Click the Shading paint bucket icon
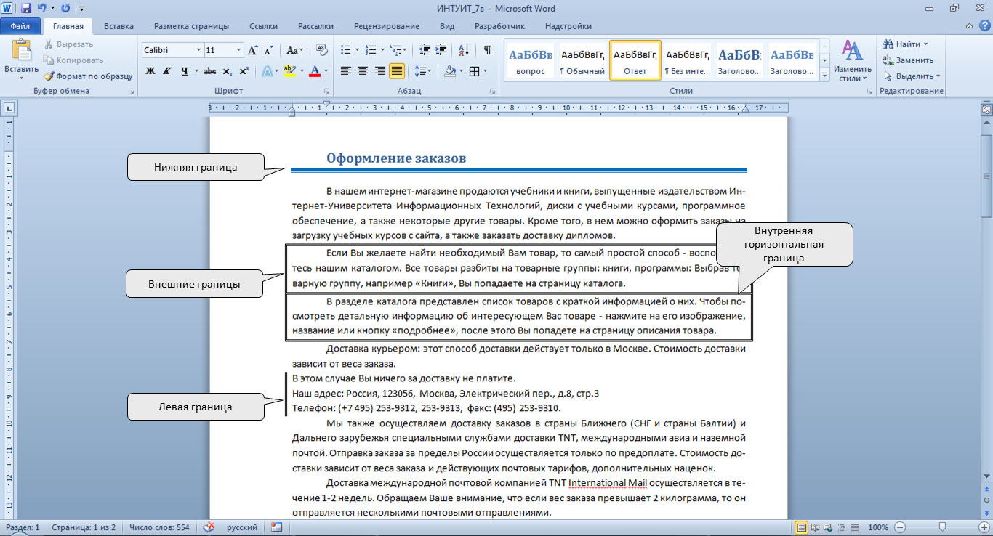Image resolution: width=993 pixels, height=536 pixels. [449, 71]
